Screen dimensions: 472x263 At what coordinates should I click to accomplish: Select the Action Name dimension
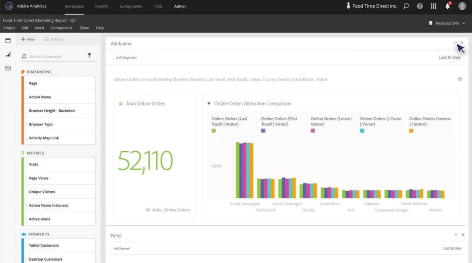coord(59,97)
